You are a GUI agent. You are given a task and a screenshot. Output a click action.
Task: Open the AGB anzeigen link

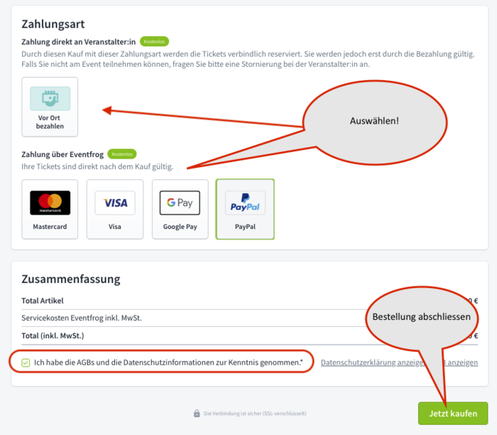pyautogui.click(x=461, y=362)
